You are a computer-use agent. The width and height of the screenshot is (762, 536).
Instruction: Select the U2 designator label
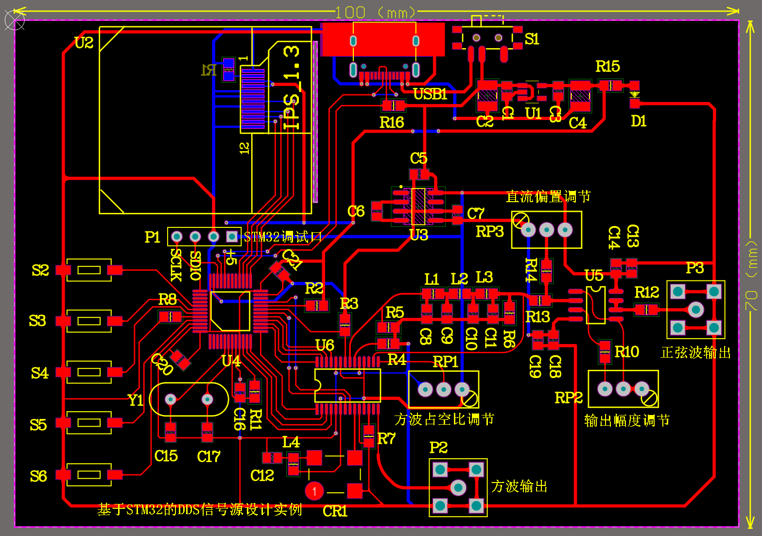coord(84,43)
